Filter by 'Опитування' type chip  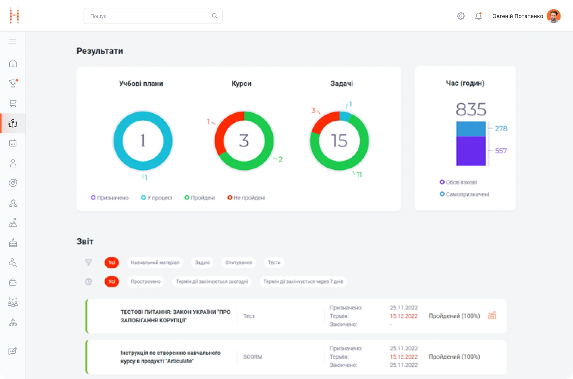[x=238, y=263]
